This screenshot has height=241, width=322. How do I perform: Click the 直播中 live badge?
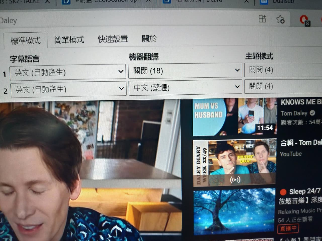point(288,228)
